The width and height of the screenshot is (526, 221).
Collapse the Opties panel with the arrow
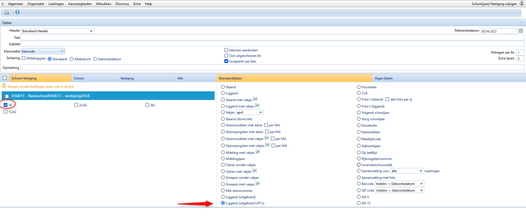pyautogui.click(x=521, y=22)
